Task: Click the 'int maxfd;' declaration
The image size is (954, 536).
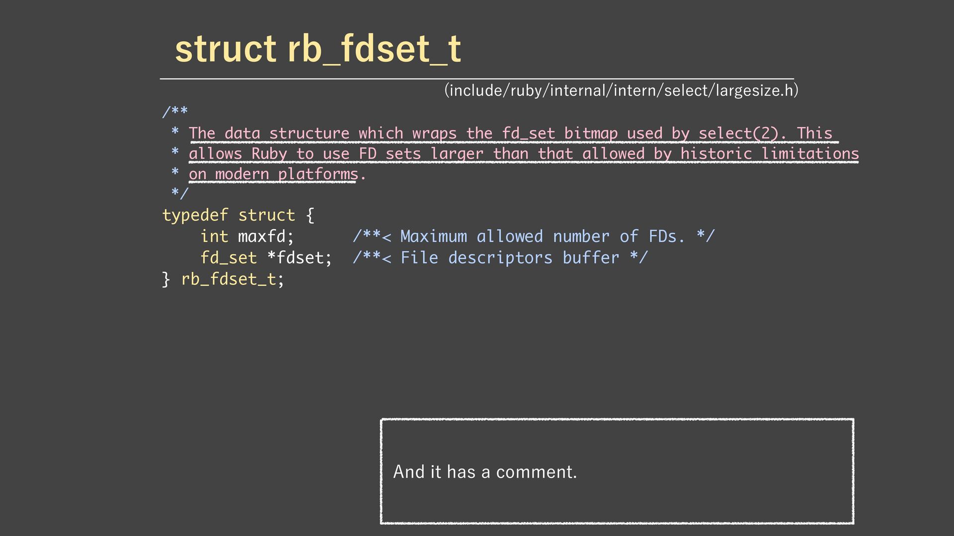Action: (247, 237)
